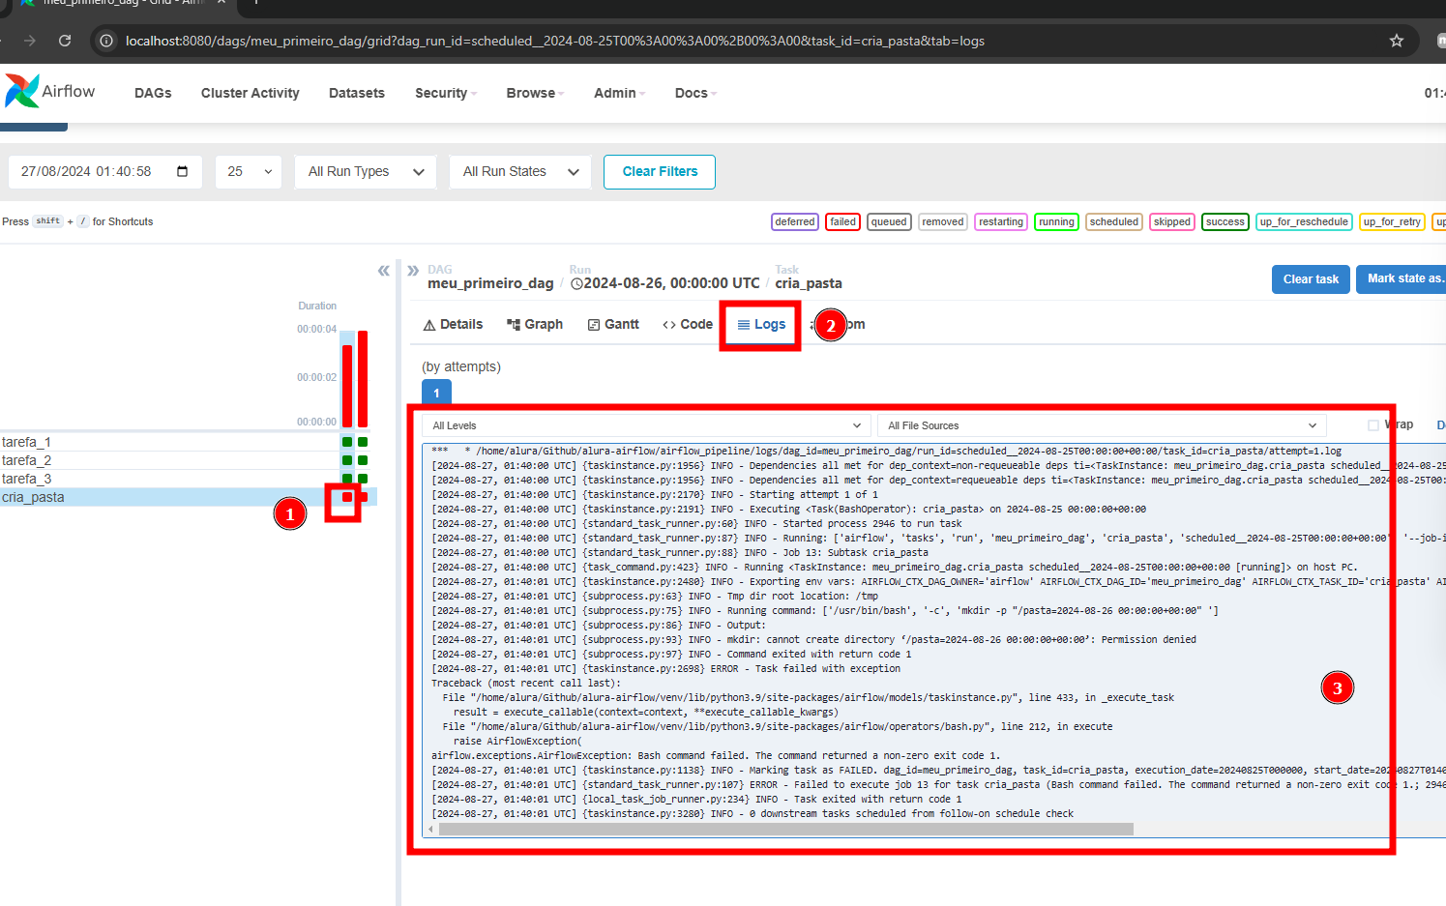
Task: Filter by the deferred state badge
Action: tap(795, 221)
